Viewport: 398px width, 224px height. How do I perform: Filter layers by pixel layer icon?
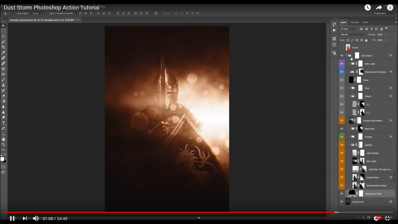point(361,29)
